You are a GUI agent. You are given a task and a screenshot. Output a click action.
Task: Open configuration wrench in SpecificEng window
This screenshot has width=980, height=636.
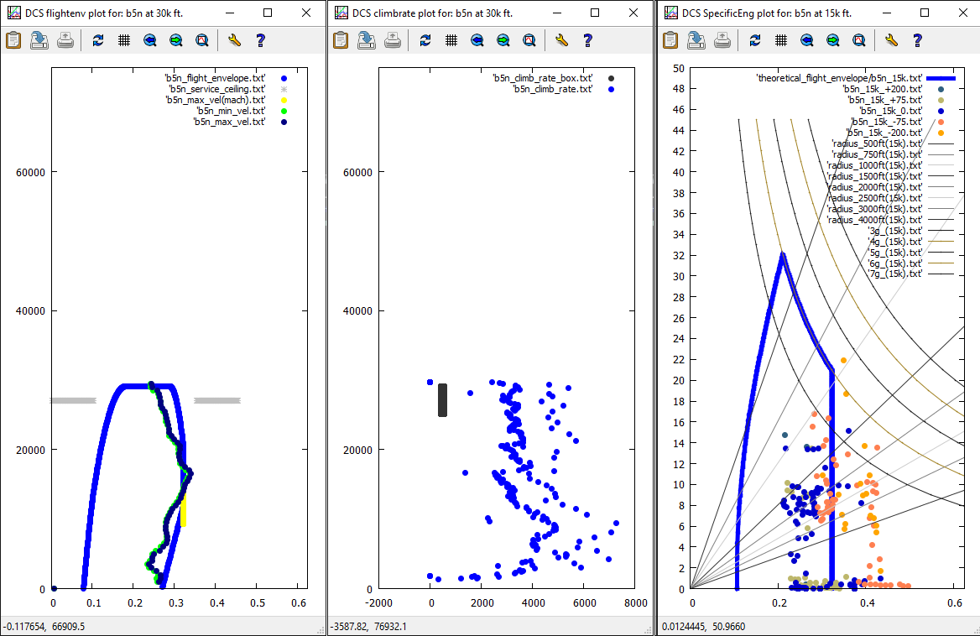pos(892,39)
